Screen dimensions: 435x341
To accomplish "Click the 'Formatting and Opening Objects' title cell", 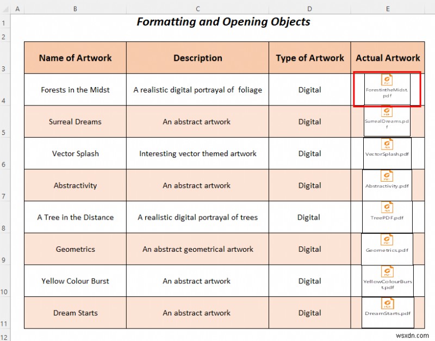I will coord(223,22).
